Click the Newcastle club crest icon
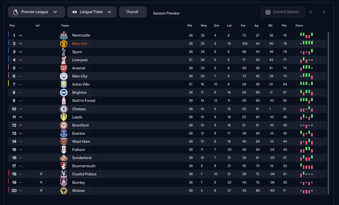This screenshot has height=205, width=339. pos(64,35)
